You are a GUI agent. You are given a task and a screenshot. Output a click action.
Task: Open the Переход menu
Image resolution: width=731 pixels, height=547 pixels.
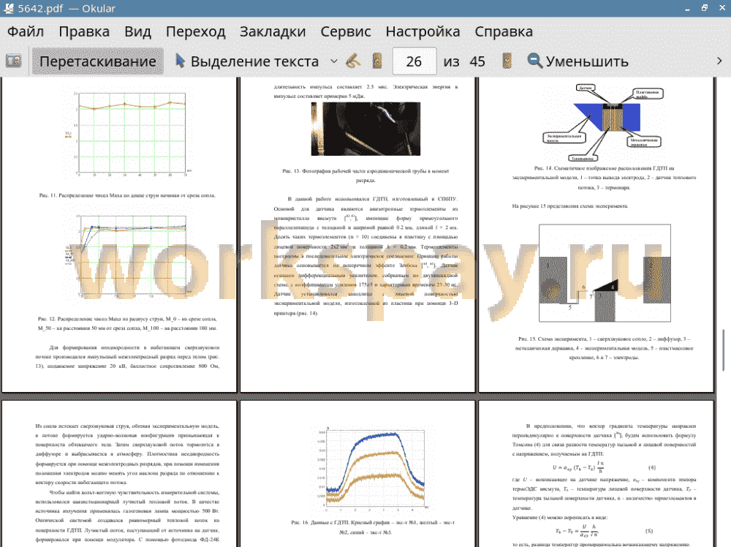195,31
